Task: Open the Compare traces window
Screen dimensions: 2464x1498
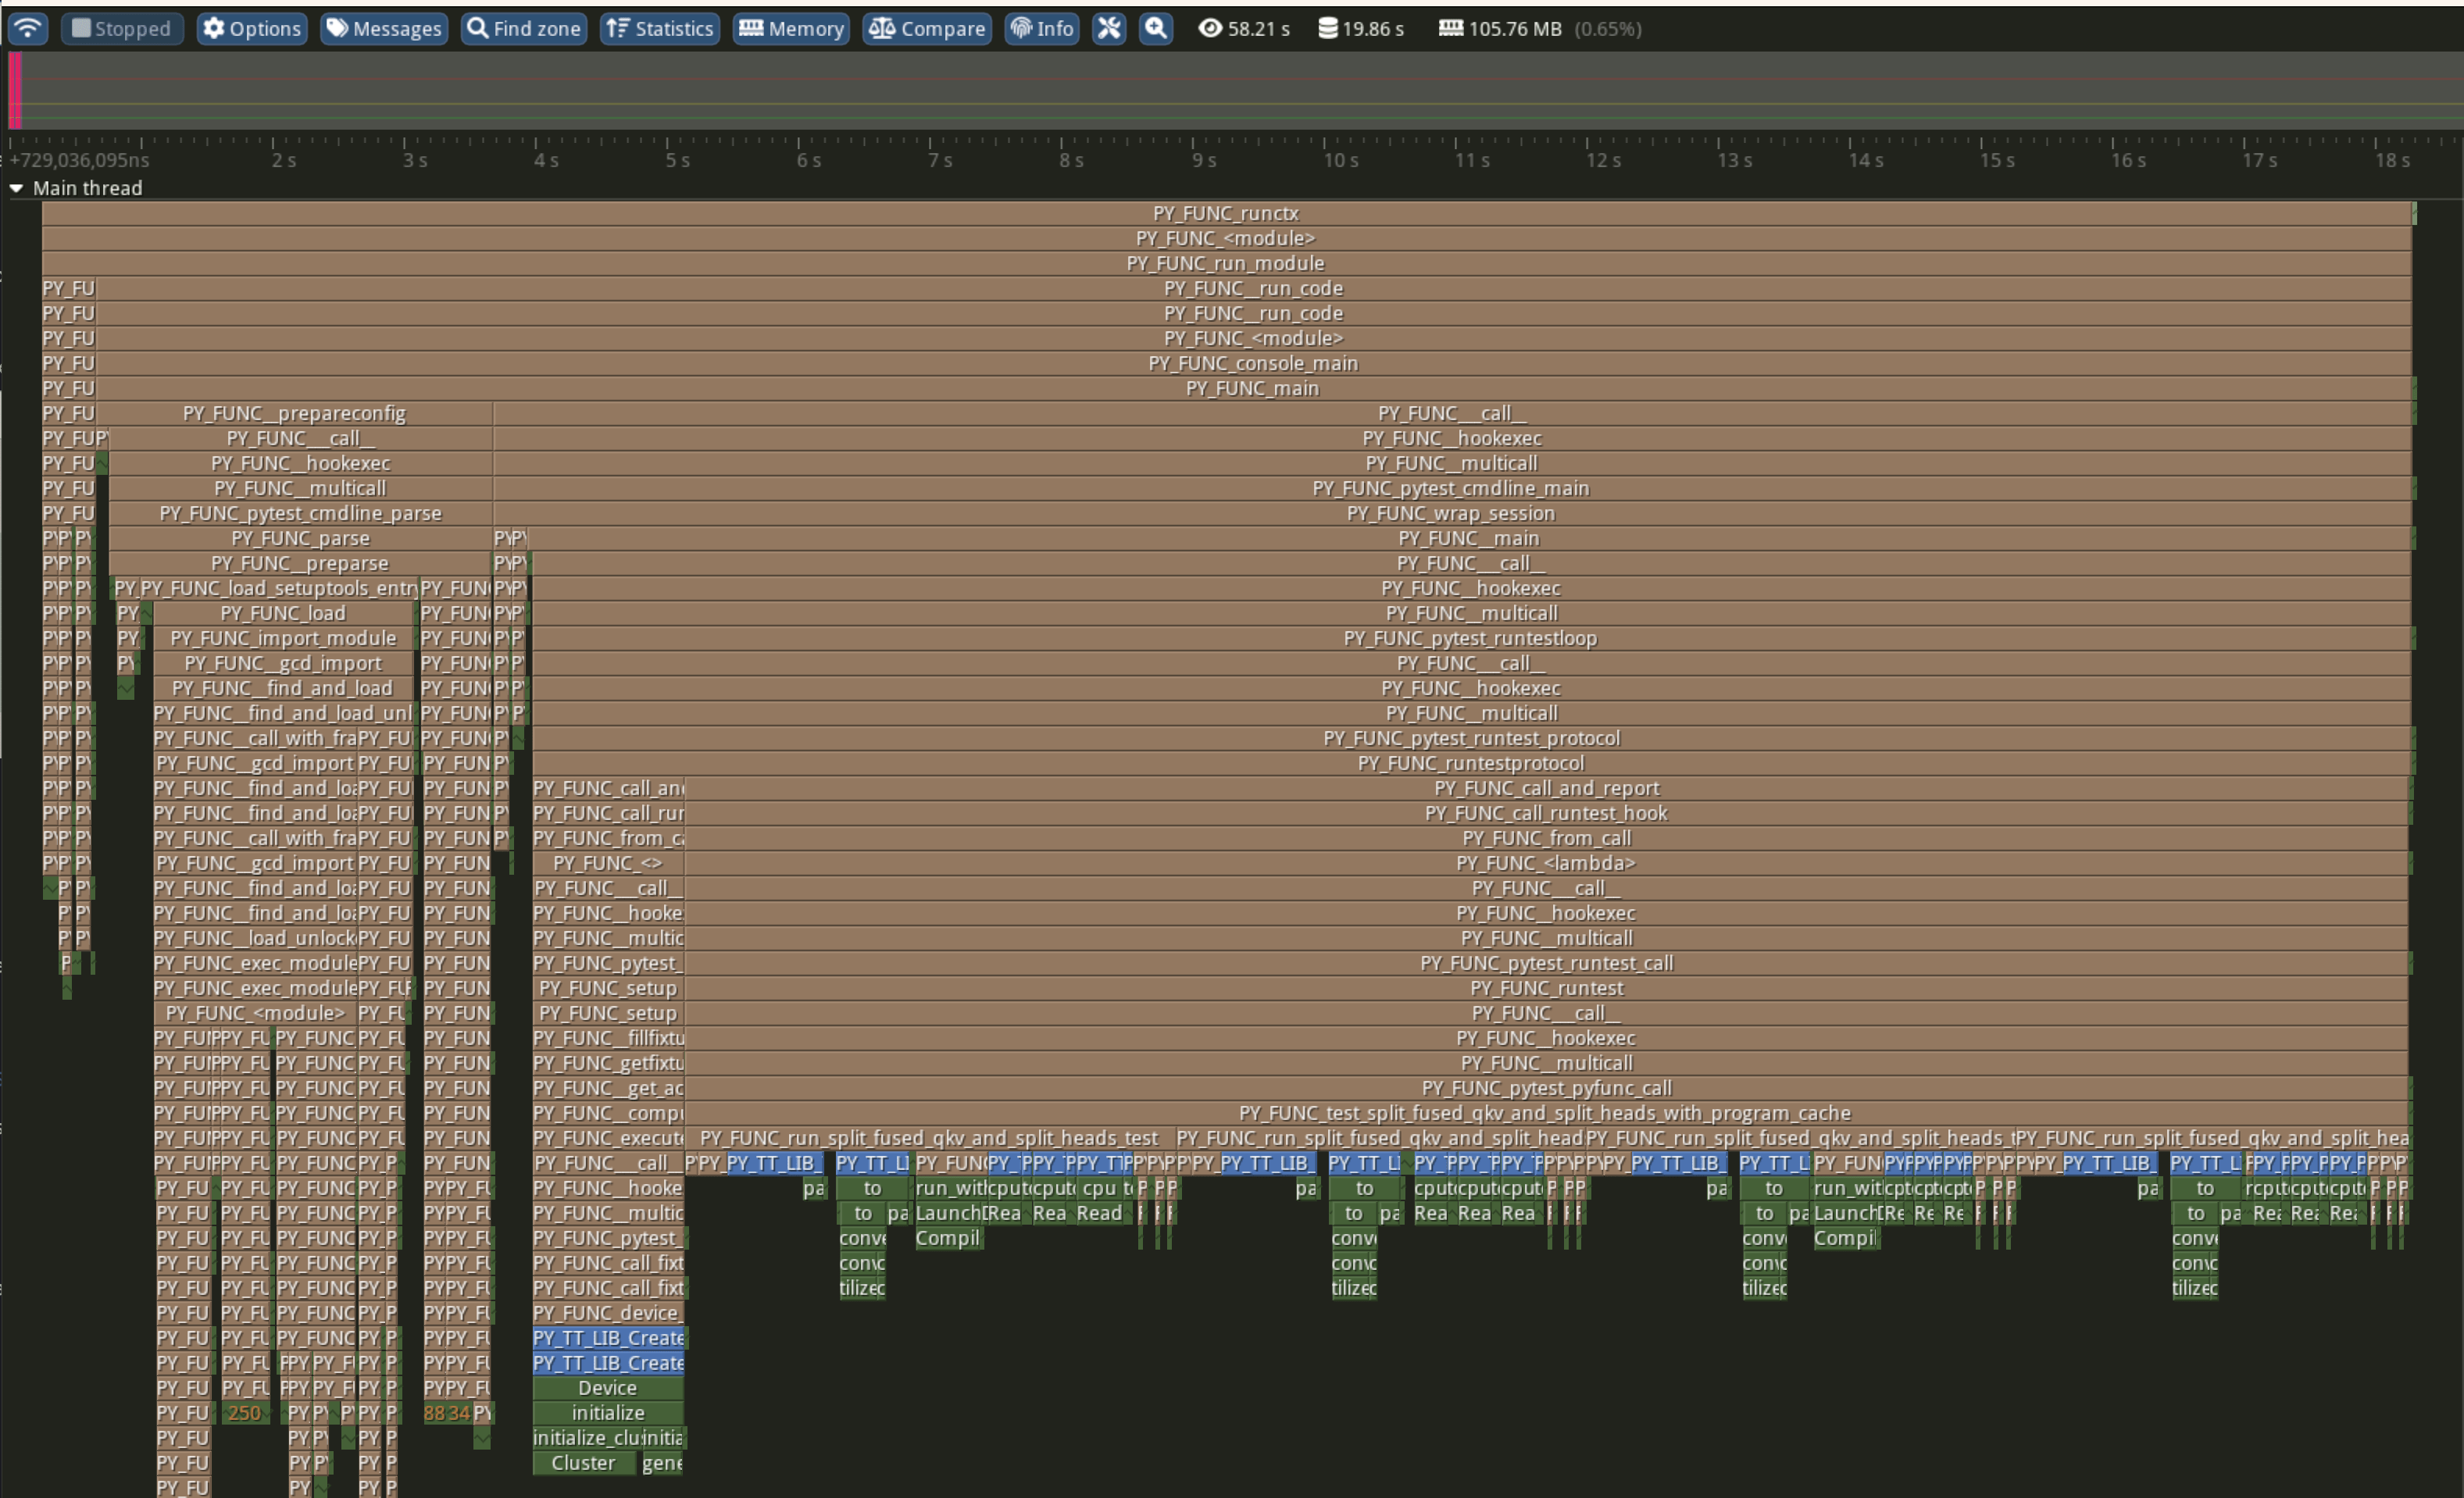Action: click(x=926, y=28)
